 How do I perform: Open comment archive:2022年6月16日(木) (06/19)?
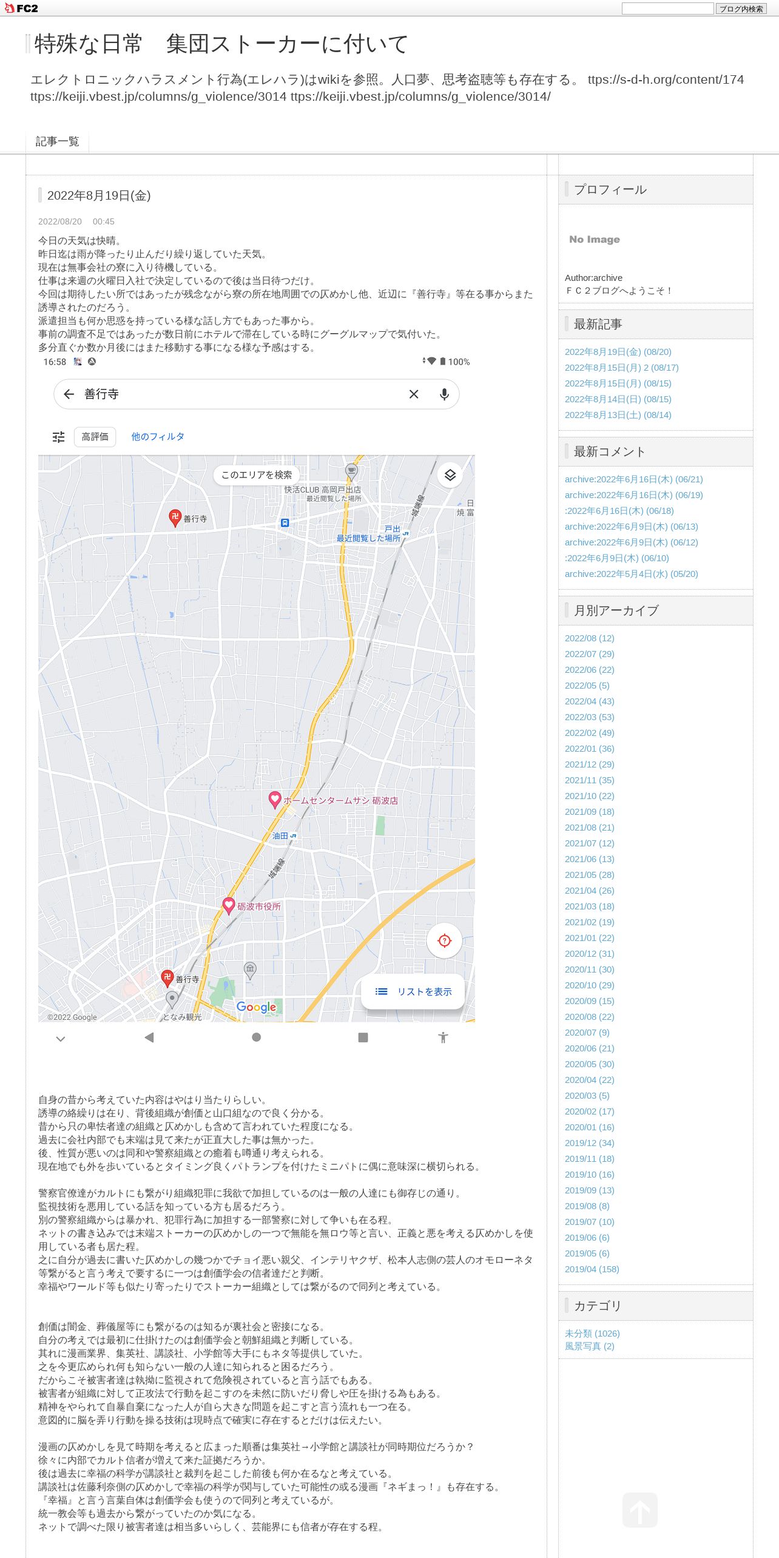(x=634, y=495)
